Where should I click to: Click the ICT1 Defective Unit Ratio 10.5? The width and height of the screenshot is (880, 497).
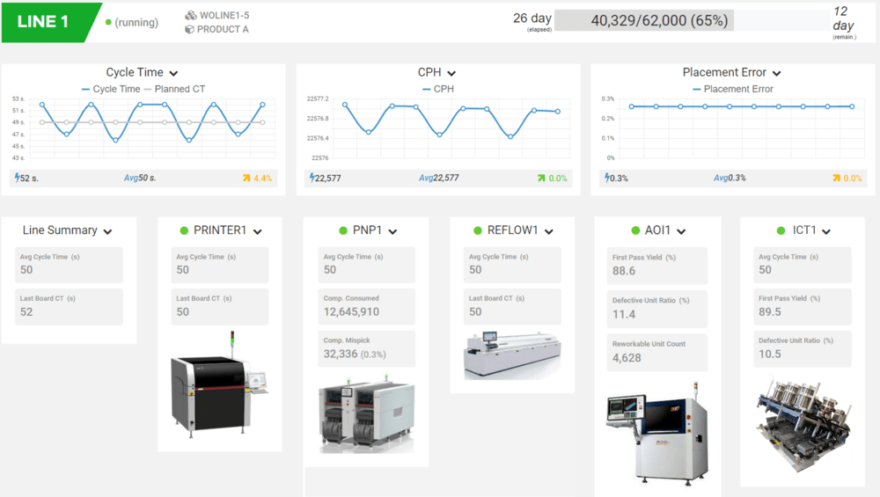click(769, 354)
